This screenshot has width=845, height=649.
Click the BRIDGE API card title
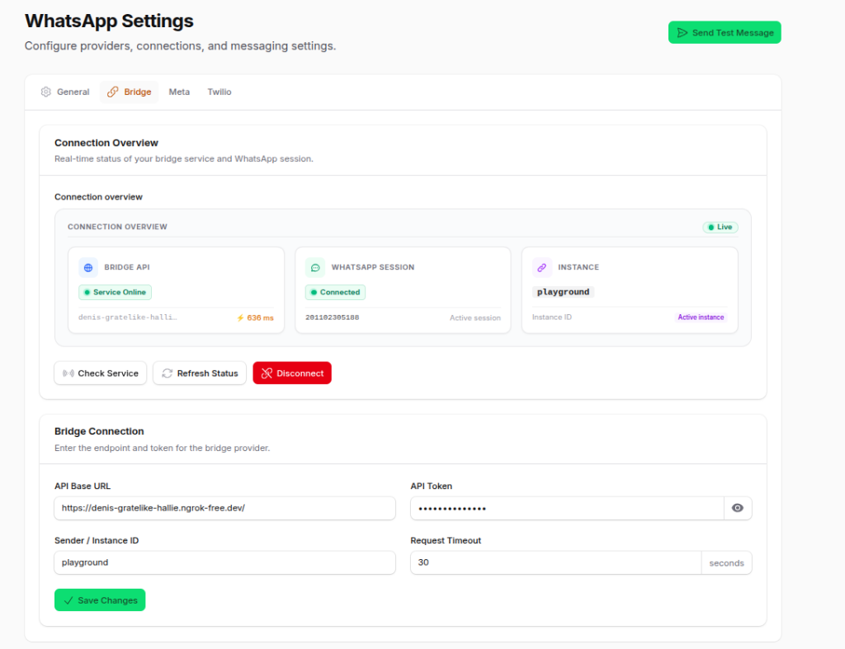(126, 267)
